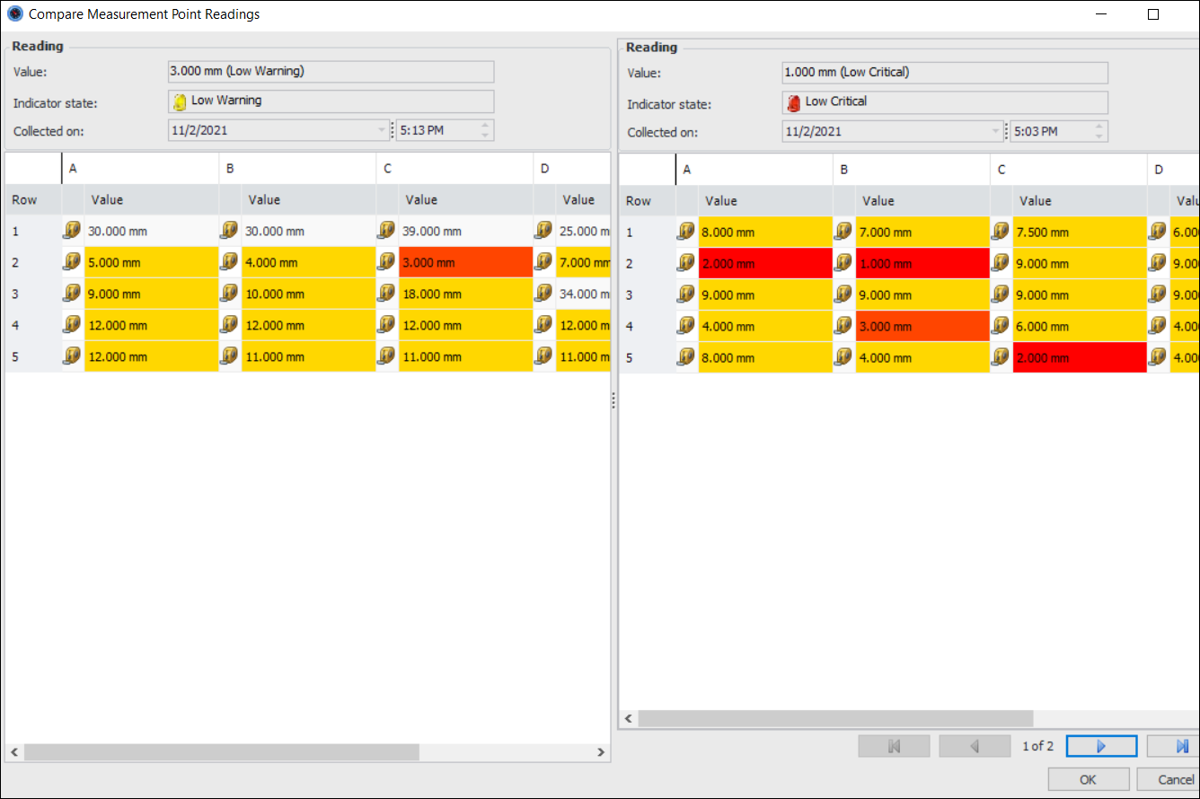Jump to the last reading page
Viewport: 1200px width, 799px height.
tap(1181, 746)
